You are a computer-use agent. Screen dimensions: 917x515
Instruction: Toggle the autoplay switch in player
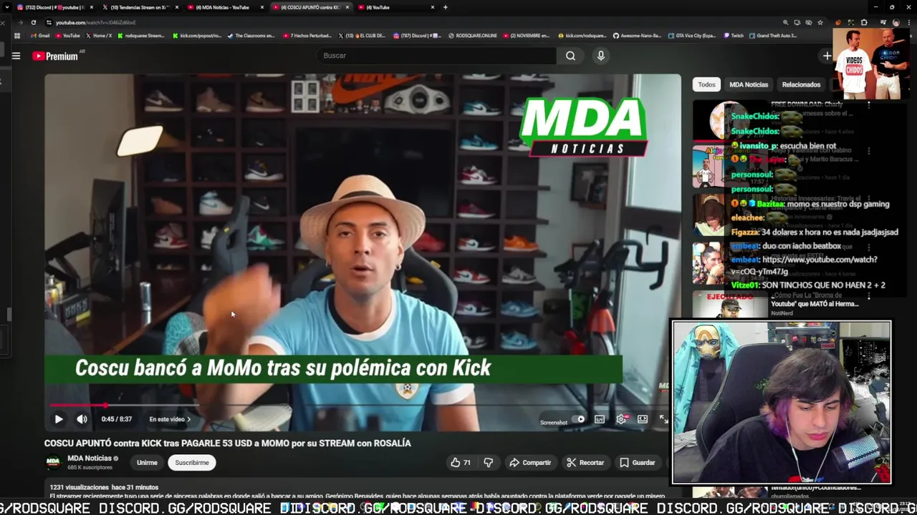[x=578, y=419]
